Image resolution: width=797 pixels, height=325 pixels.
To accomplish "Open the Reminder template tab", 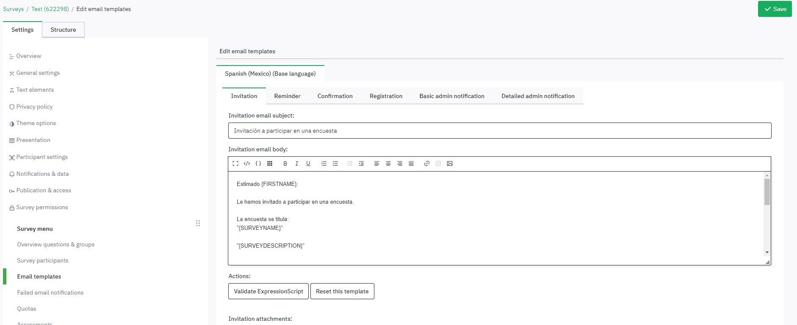I will tap(287, 96).
